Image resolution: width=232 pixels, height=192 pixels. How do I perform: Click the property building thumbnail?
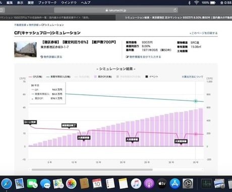(x=25, y=50)
